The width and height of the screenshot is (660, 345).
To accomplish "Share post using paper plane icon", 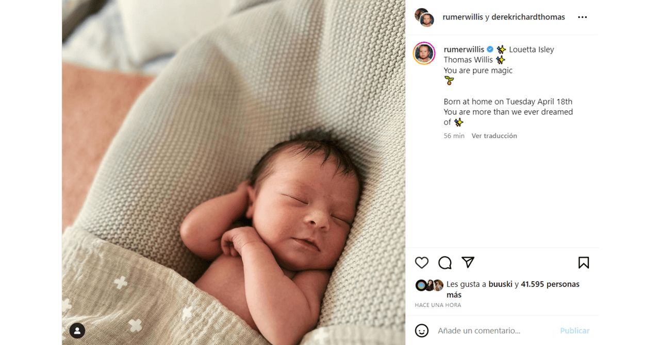I will [468, 263].
